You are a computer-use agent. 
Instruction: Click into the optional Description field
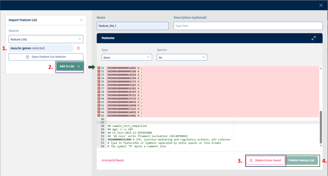248,26
